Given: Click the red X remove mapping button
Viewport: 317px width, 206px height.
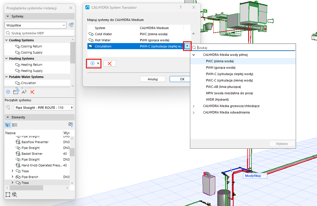Looking at the screenshot, I should [110, 63].
